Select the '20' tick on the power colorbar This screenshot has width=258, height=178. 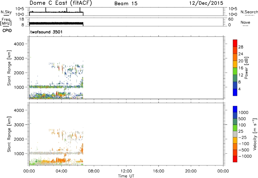241,61
